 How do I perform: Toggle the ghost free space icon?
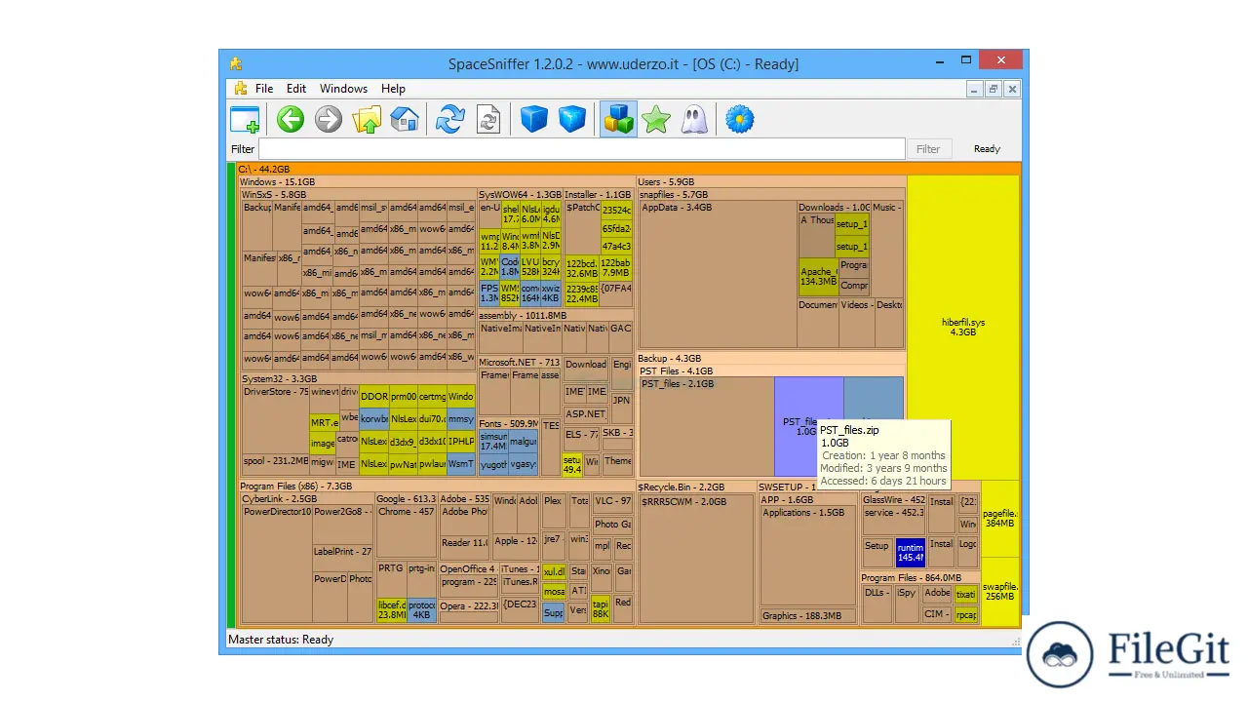(x=694, y=120)
